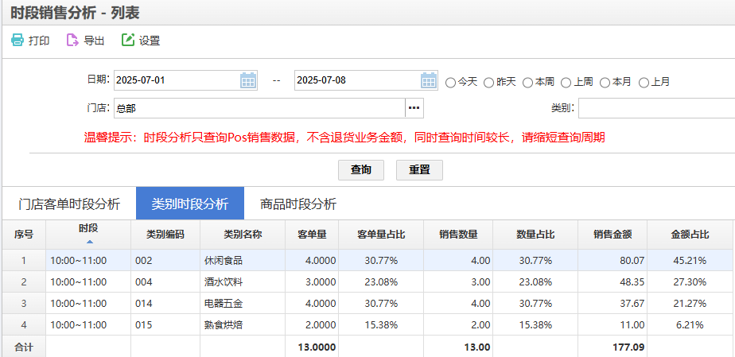Click total sales amount 177.09
The width and height of the screenshot is (735, 357).
click(x=628, y=347)
